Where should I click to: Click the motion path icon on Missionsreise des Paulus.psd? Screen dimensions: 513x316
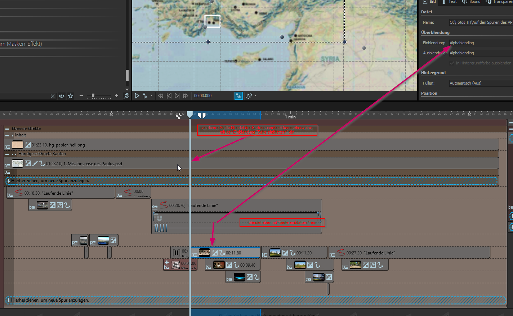point(42,163)
